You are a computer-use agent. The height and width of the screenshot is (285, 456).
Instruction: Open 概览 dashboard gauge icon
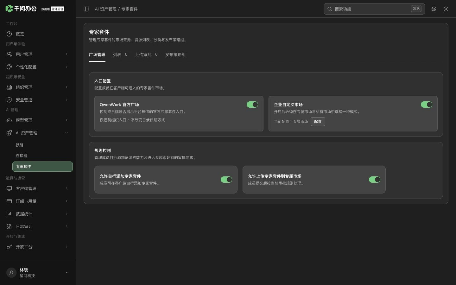coord(9,34)
